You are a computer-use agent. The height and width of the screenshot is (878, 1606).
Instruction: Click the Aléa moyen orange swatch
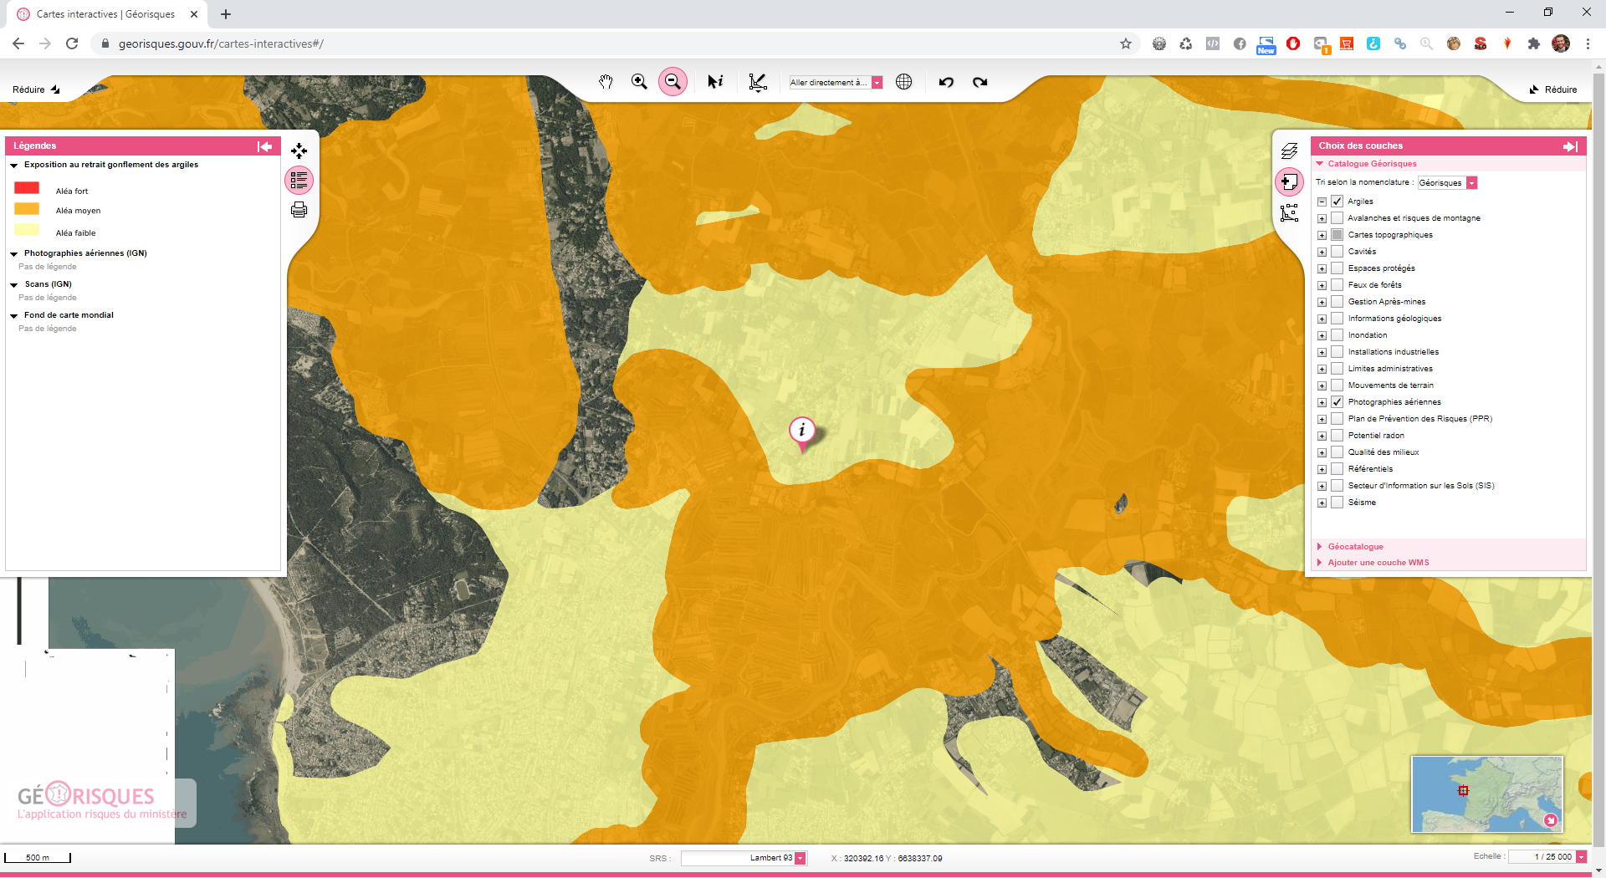[x=27, y=209]
